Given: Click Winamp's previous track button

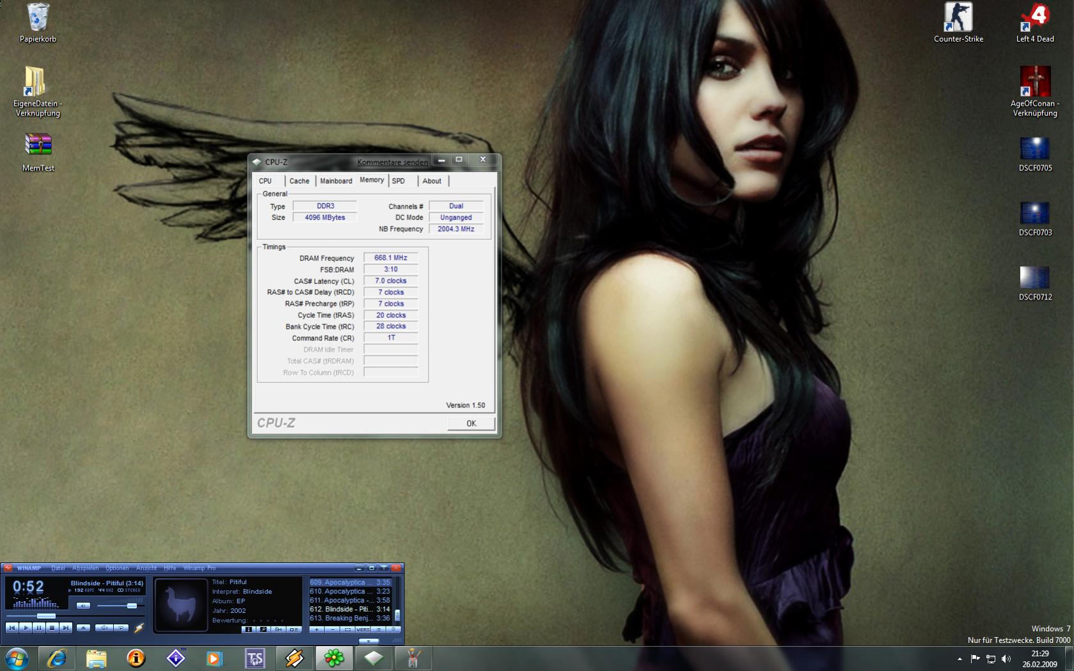Looking at the screenshot, I should (12, 628).
